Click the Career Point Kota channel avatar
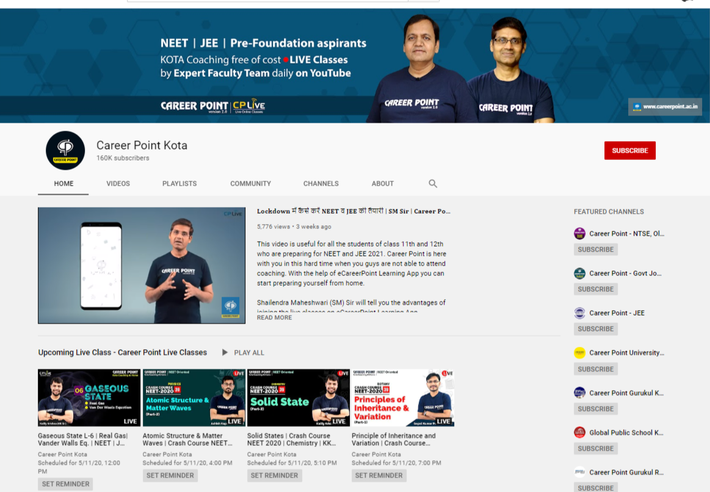 pos(65,151)
